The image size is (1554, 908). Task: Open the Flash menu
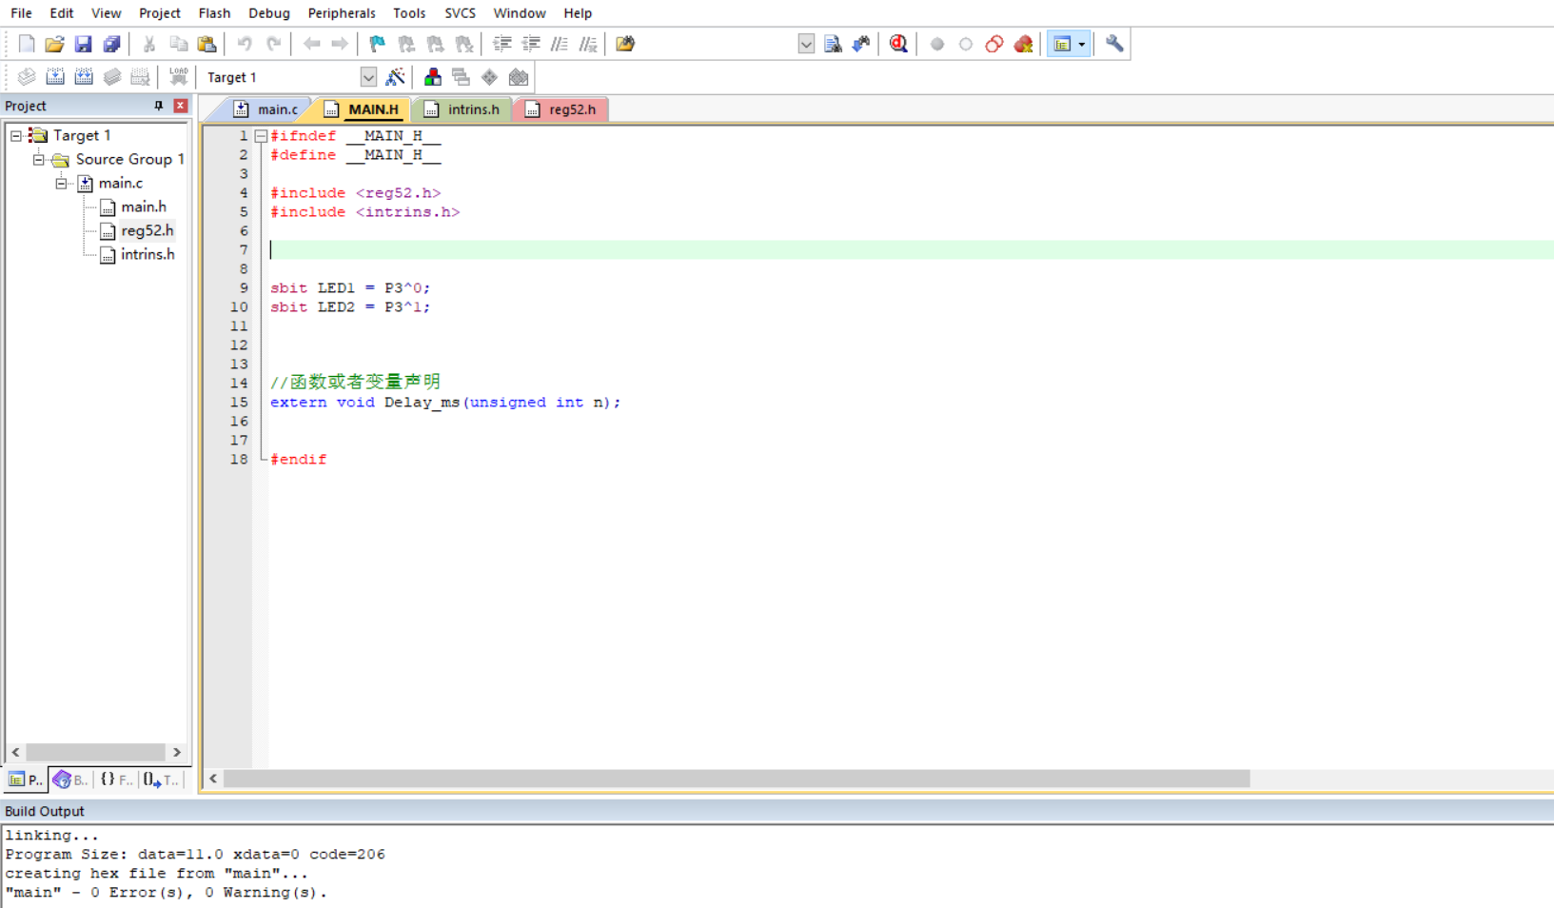point(214,13)
